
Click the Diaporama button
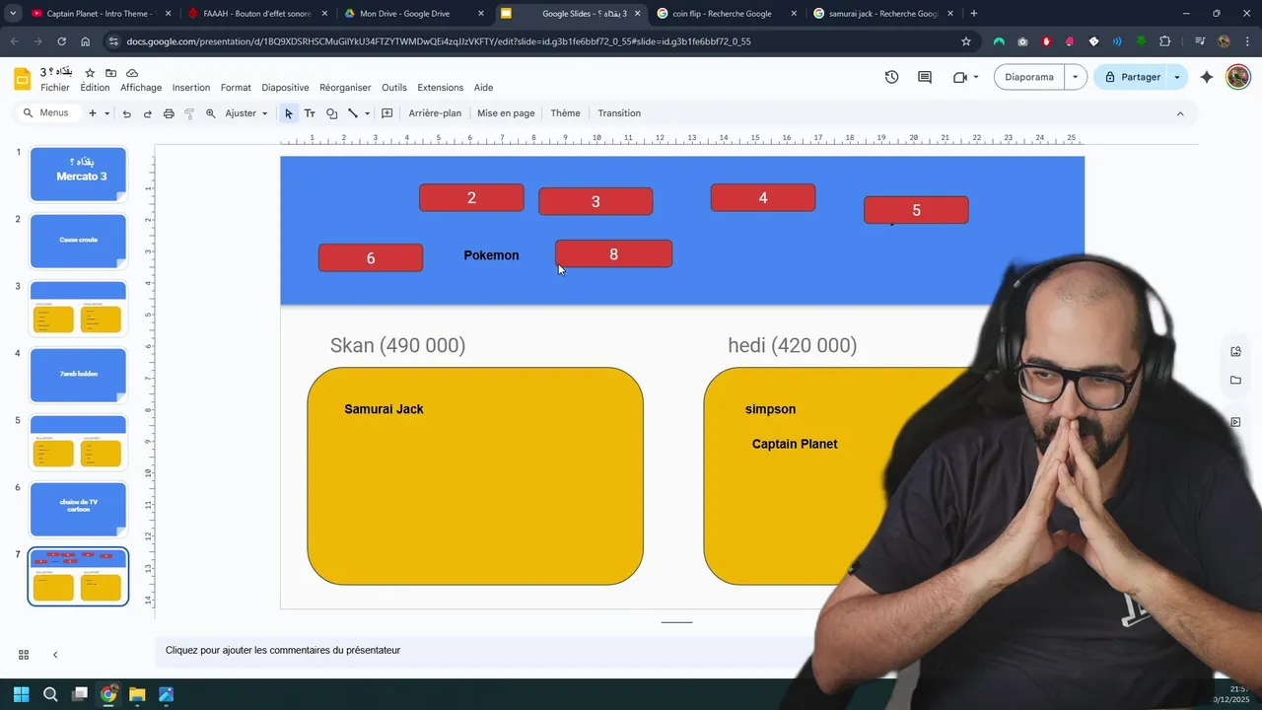pyautogui.click(x=1029, y=77)
